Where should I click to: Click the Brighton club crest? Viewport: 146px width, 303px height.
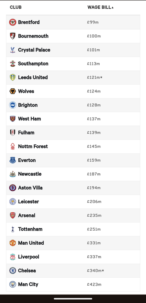click(x=13, y=105)
